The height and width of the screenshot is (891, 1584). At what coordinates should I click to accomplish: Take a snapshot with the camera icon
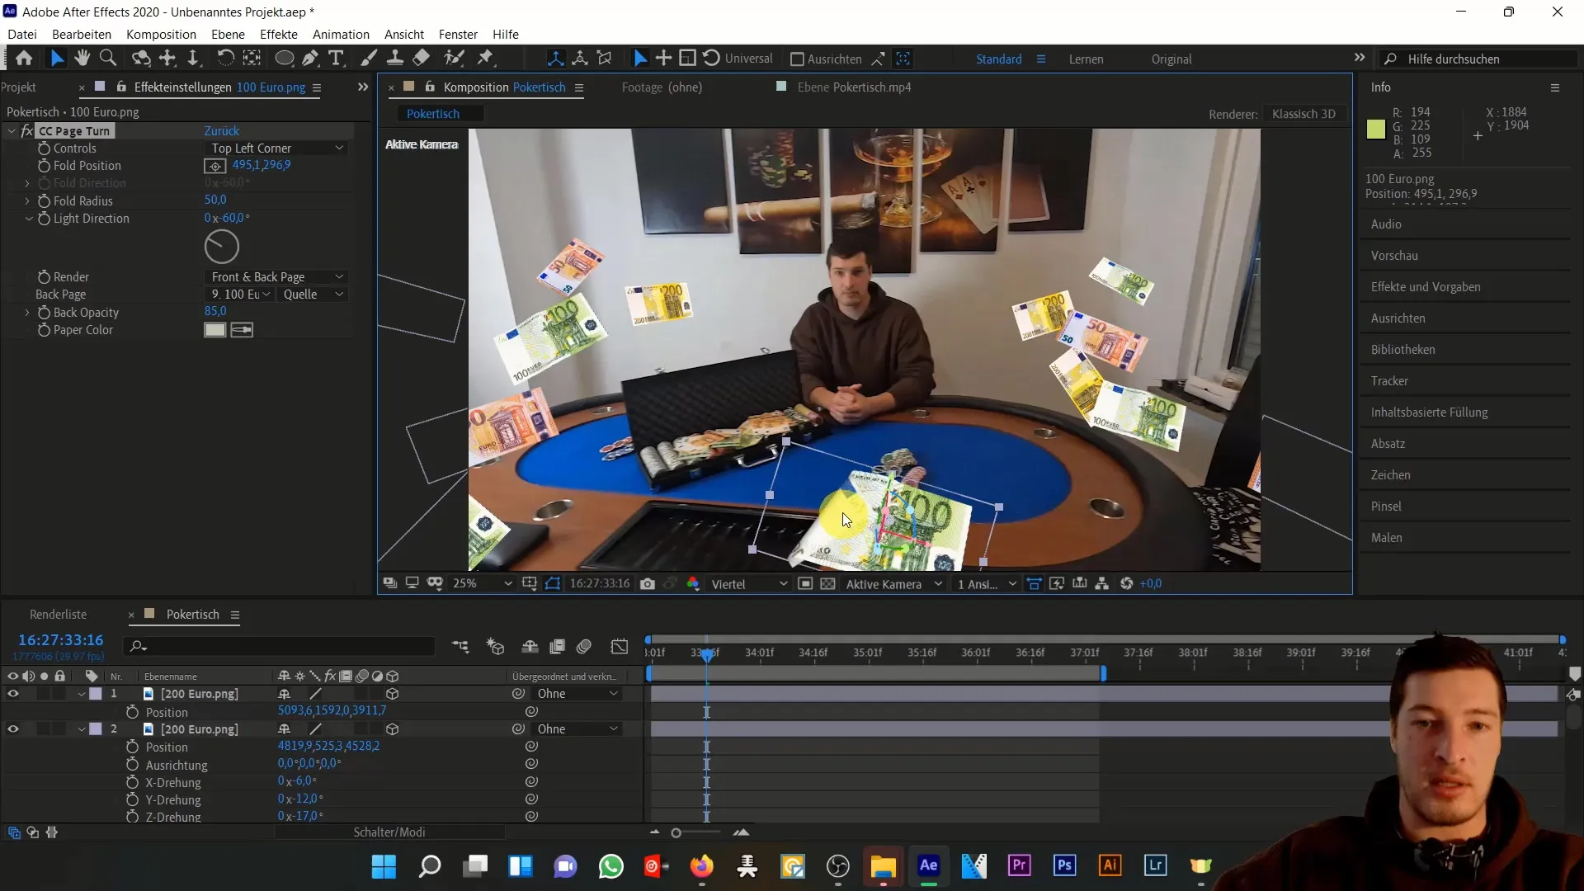[x=648, y=583]
